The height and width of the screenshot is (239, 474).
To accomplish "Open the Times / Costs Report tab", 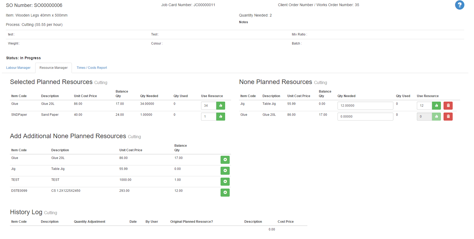I will pos(92,68).
